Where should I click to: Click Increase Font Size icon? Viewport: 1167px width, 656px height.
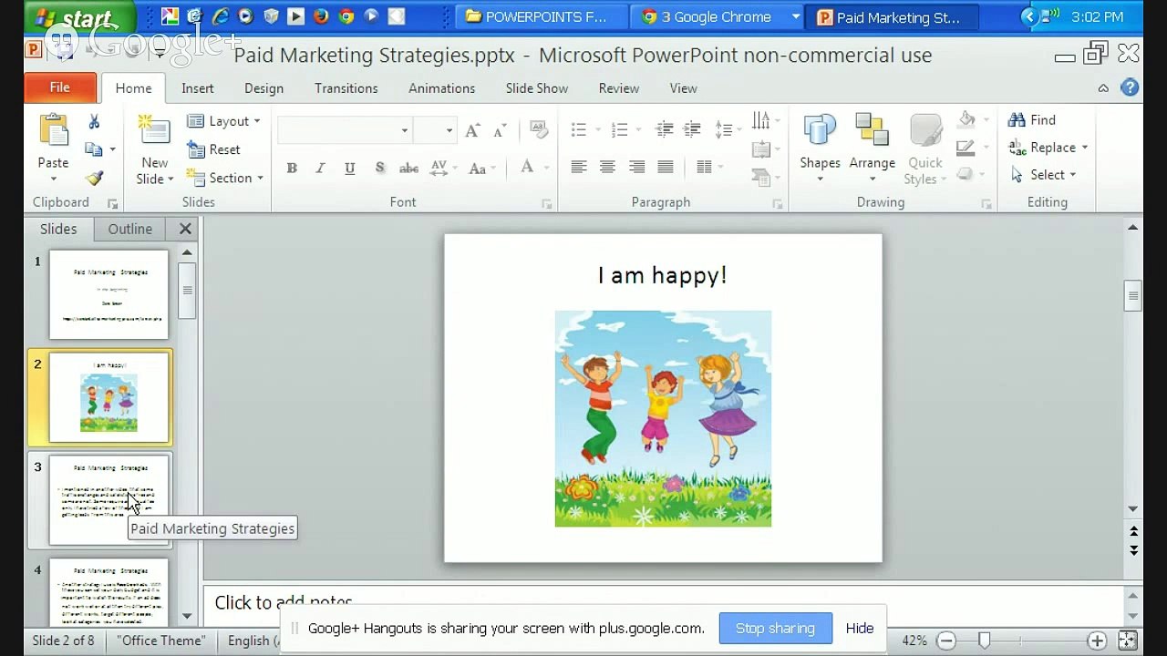pyautogui.click(x=472, y=131)
